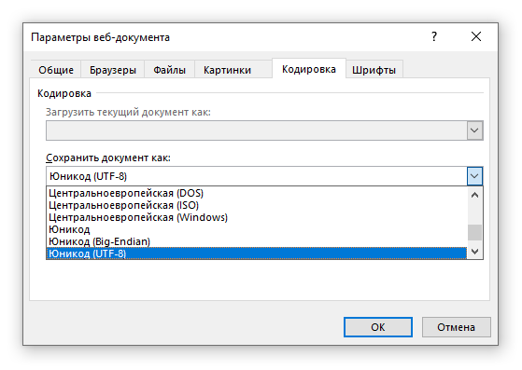Click the Кодировка tab
The height and width of the screenshot is (370, 522).
point(309,69)
